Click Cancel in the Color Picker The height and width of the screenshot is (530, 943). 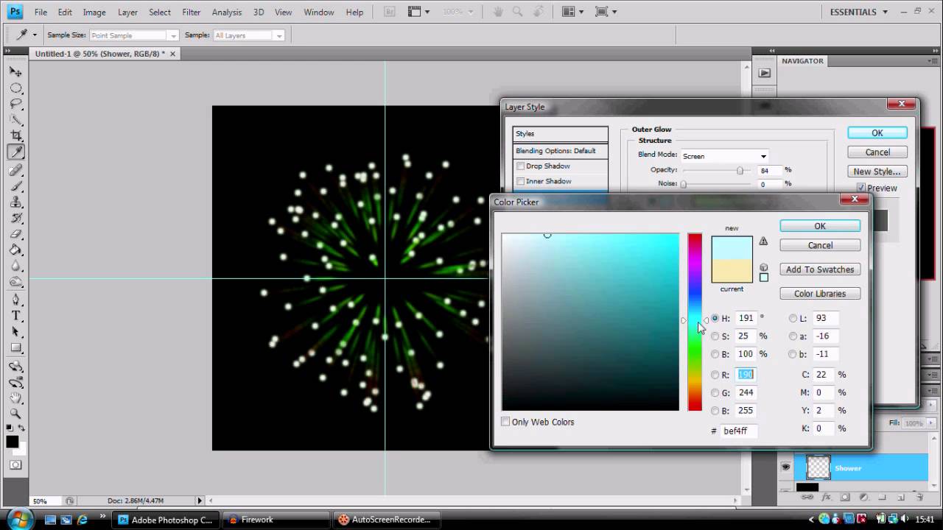click(820, 245)
